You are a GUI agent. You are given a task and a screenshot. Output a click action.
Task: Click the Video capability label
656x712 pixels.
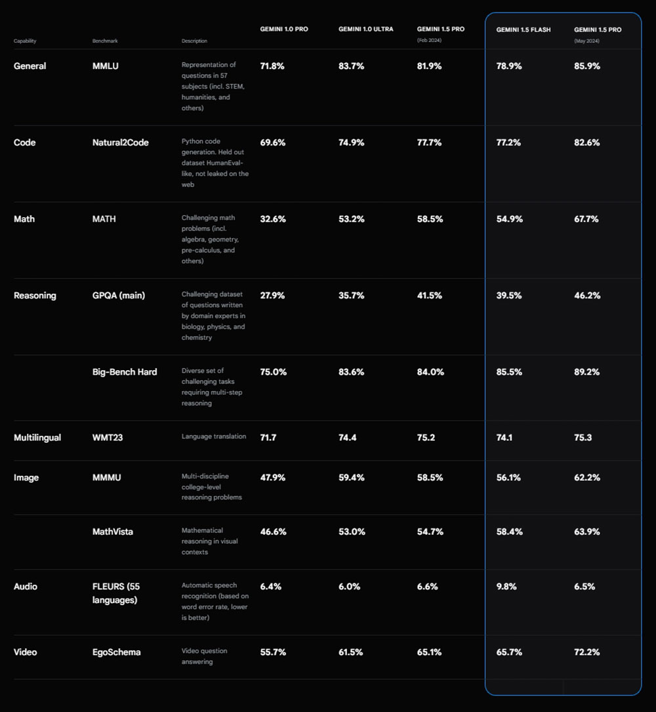[x=25, y=652]
